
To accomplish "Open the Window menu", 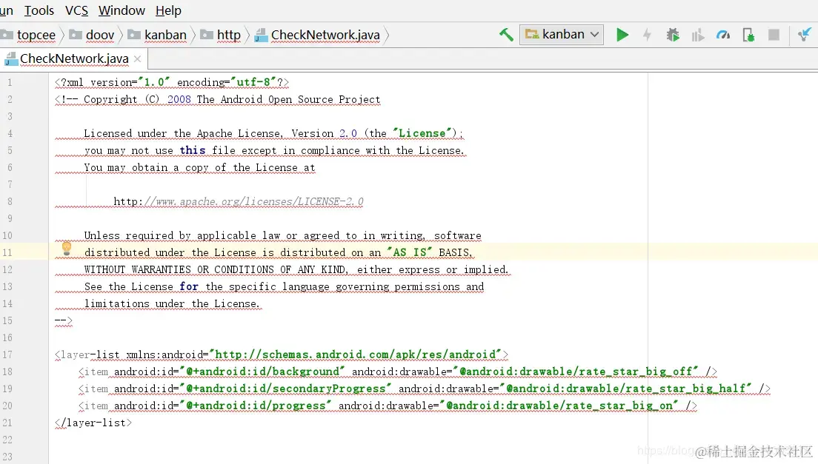I will point(122,10).
